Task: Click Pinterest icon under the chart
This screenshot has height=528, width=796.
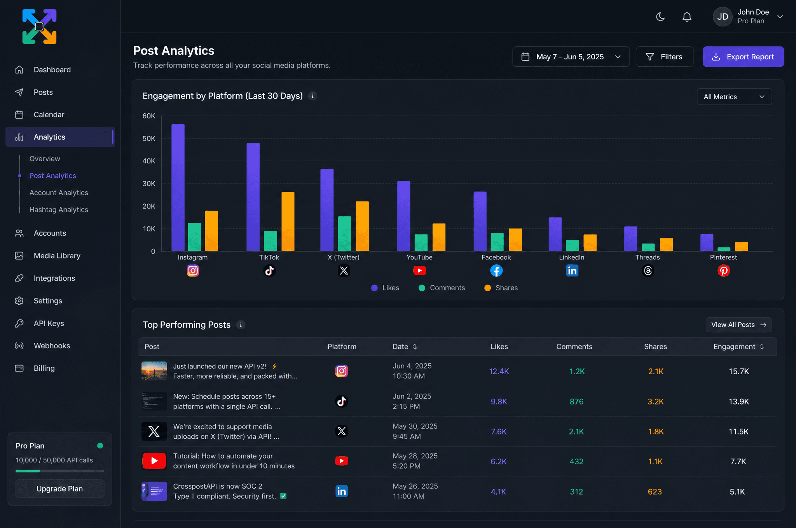Action: pos(723,271)
